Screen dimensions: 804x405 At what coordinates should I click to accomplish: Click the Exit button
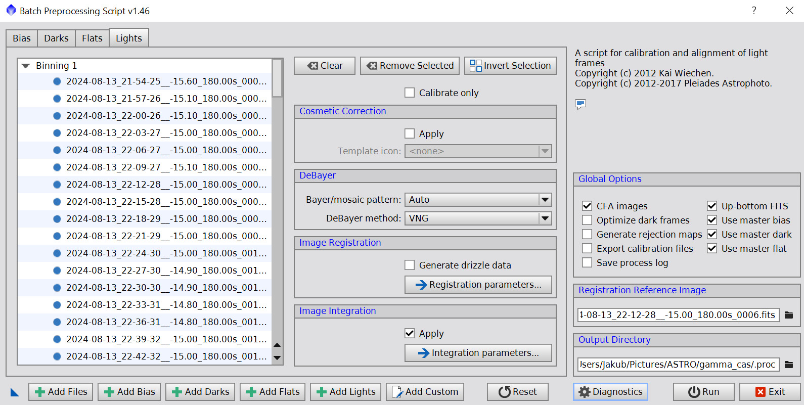pyautogui.click(x=770, y=392)
